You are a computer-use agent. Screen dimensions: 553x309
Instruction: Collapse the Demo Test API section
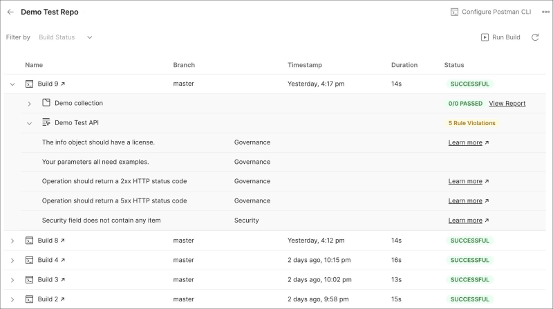(x=29, y=123)
